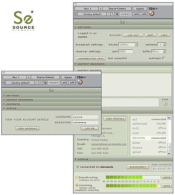Click the plus preset button in the back window
This screenshot has width=175, height=195.
coord(113,14)
